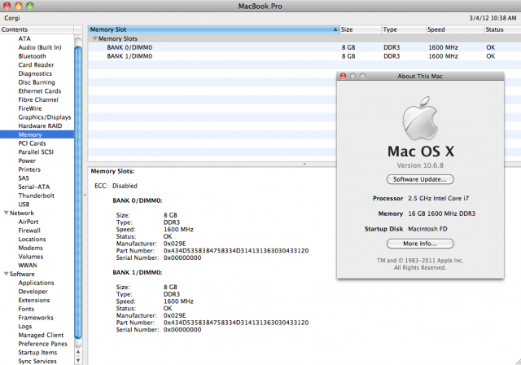Image resolution: width=521 pixels, height=365 pixels.
Task: Select Parallel SCSI in Contents
Action: coord(36,152)
